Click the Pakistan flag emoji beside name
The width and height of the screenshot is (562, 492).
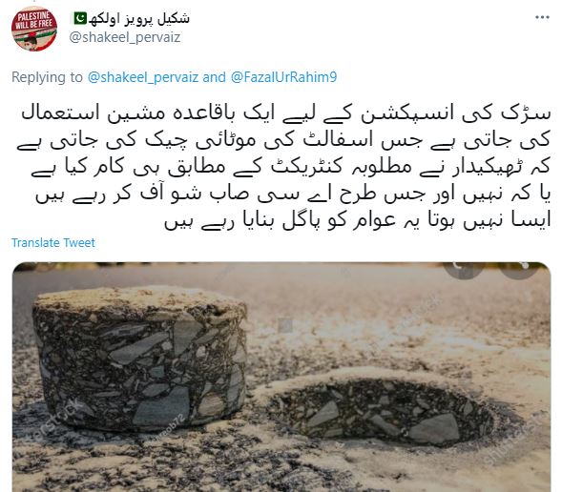(x=80, y=18)
